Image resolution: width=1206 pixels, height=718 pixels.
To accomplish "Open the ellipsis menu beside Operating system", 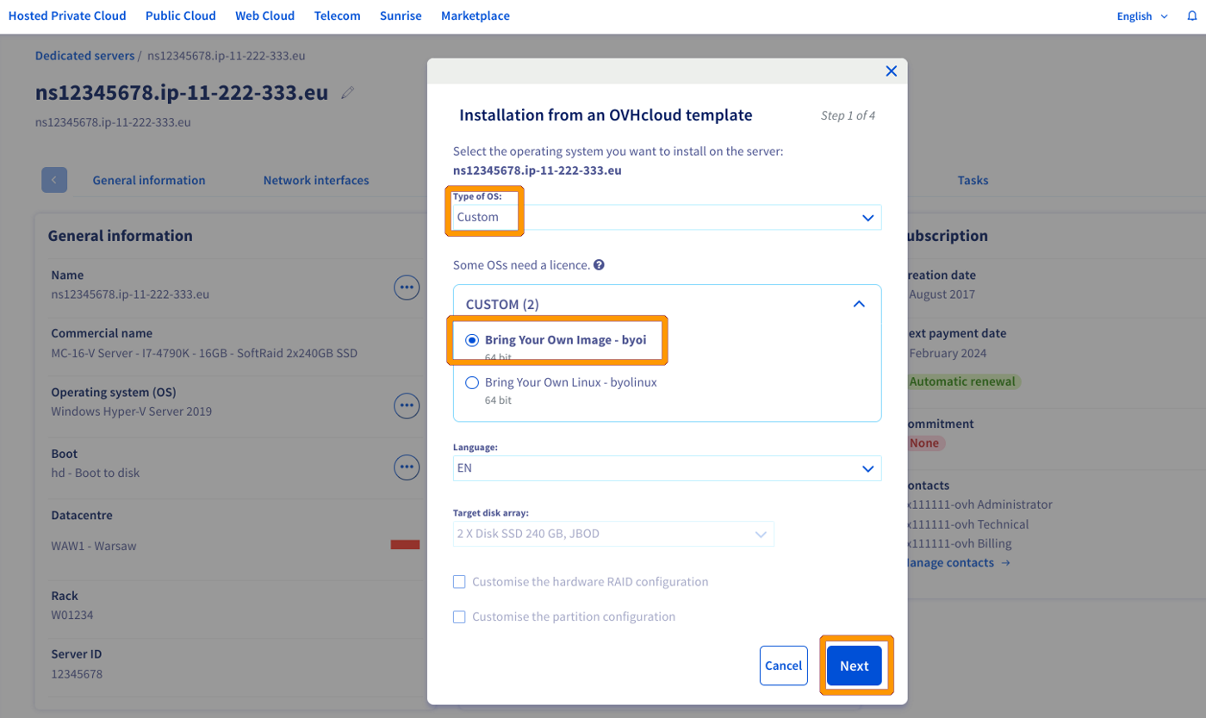I will pyautogui.click(x=407, y=405).
